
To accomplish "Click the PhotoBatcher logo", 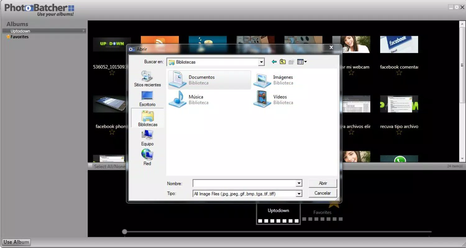I will click(39, 9).
